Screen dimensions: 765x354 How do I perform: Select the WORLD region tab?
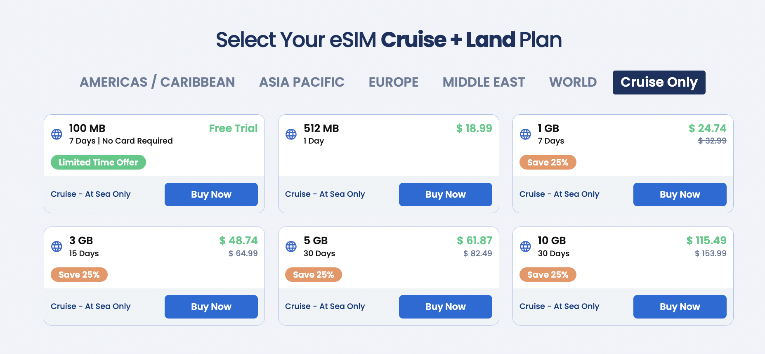573,82
